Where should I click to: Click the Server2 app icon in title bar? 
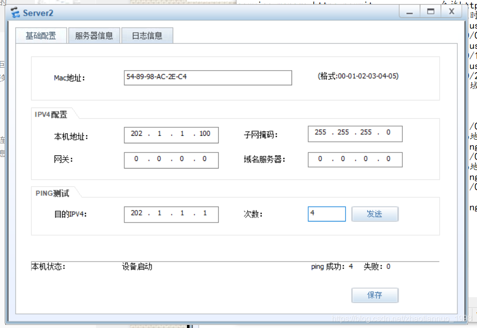15,13
